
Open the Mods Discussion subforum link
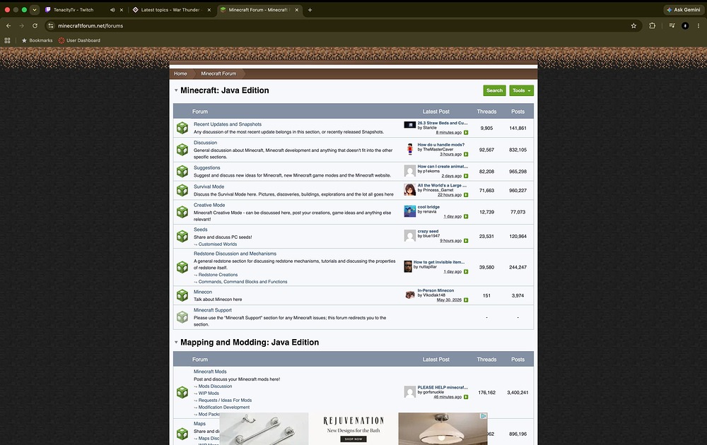[215, 386]
